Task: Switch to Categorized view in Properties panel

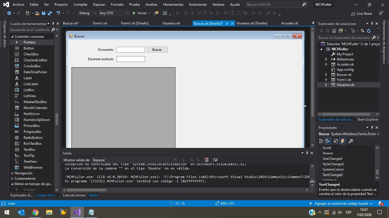Action: tap(322, 141)
